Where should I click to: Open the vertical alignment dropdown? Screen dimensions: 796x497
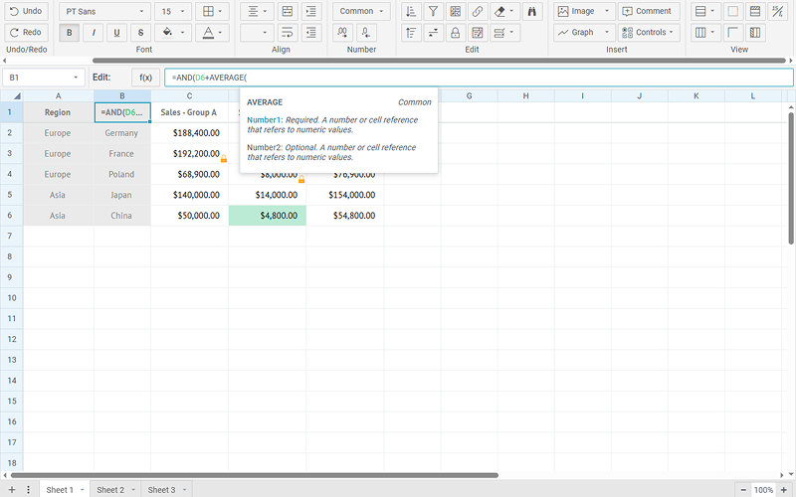[257, 33]
